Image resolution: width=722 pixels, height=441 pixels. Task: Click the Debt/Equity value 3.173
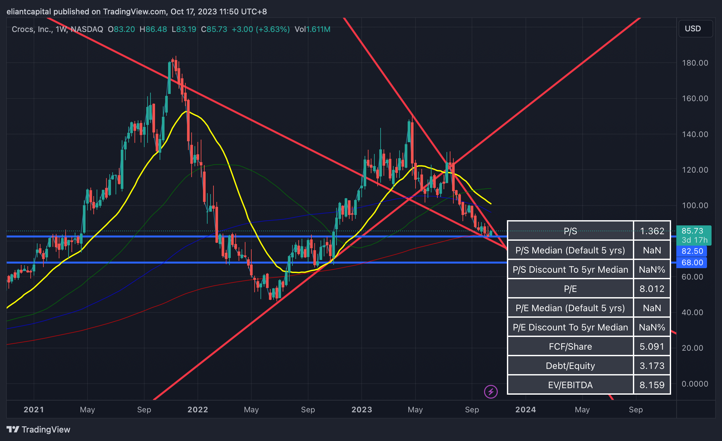[652, 366]
